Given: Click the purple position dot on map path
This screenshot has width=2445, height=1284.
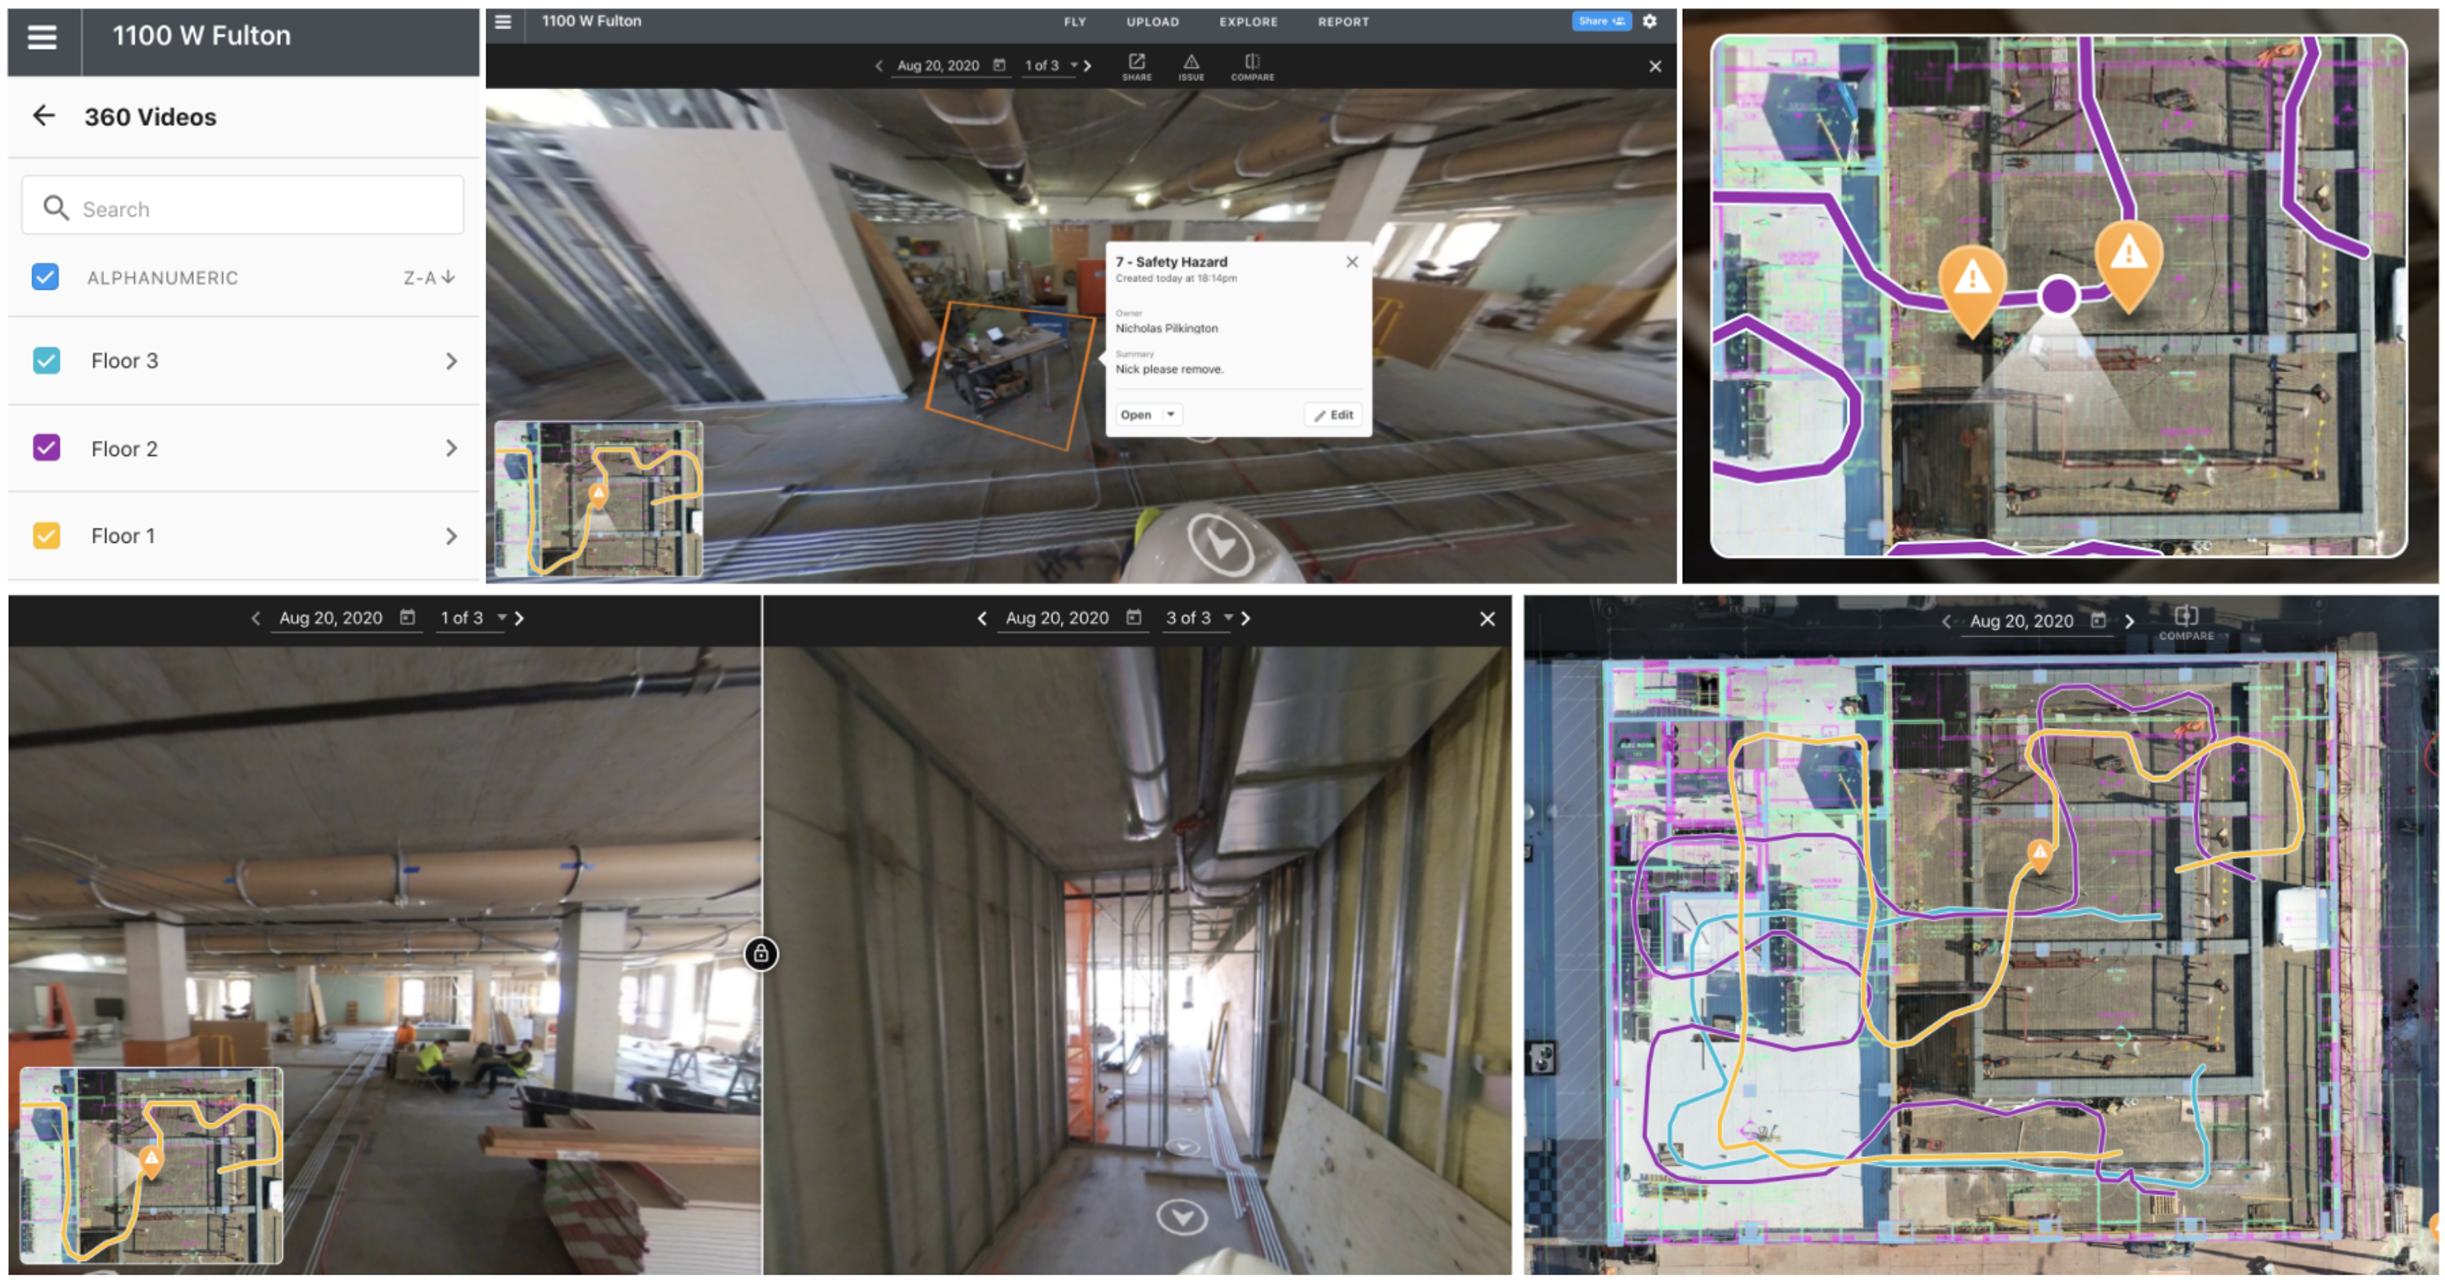Looking at the screenshot, I should tap(2058, 295).
